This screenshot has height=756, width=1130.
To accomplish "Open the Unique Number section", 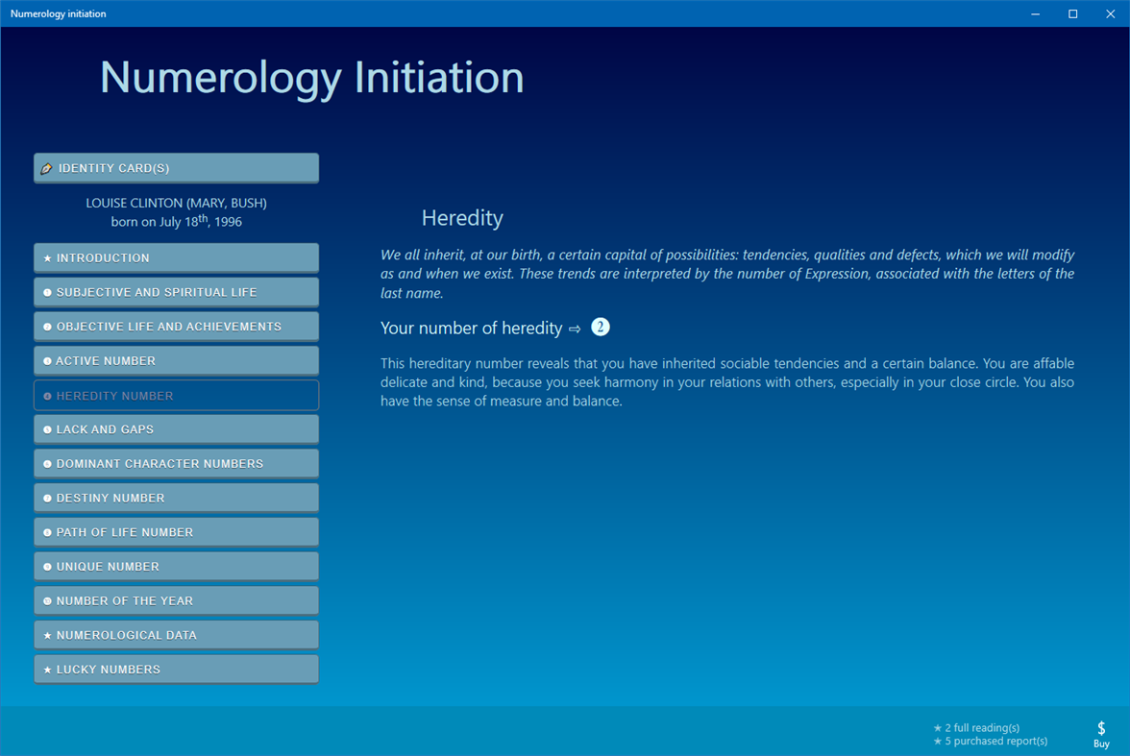I will pyautogui.click(x=176, y=566).
